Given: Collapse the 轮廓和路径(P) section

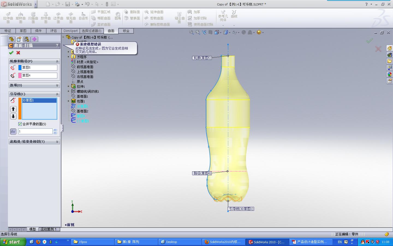Looking at the screenshot, I should point(57,61).
